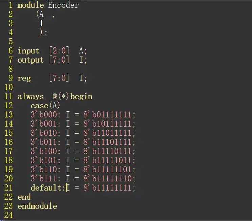Click the 'begin' keyword on line 11
This screenshot has width=252, height=221.
[x=82, y=97]
